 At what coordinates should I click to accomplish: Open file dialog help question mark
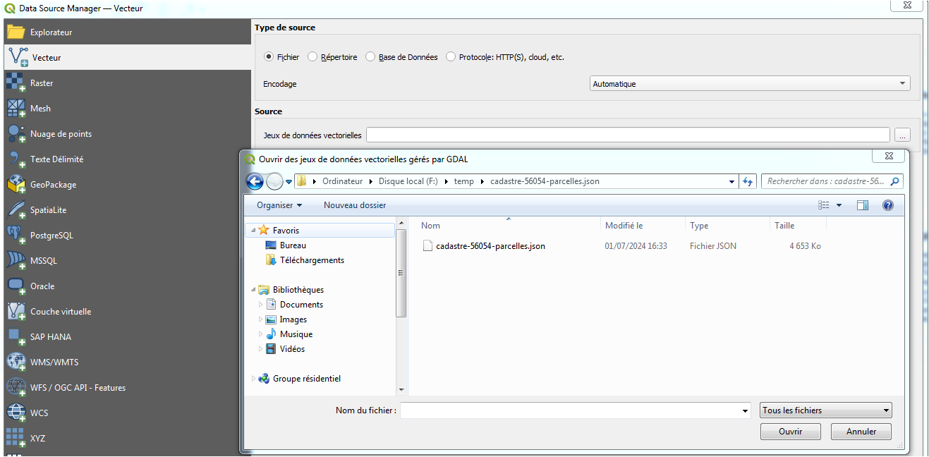(888, 205)
